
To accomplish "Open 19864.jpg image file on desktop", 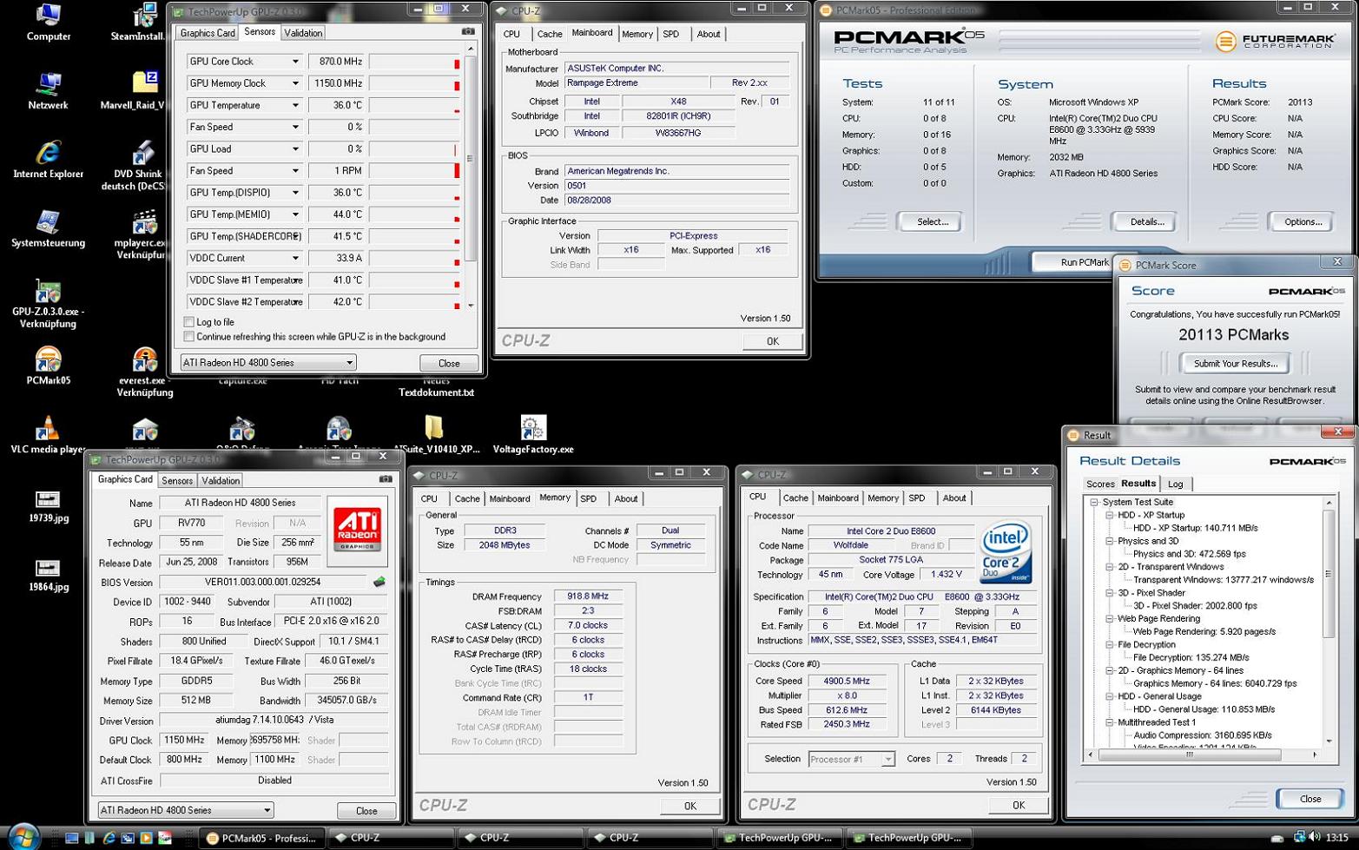I will 48,574.
